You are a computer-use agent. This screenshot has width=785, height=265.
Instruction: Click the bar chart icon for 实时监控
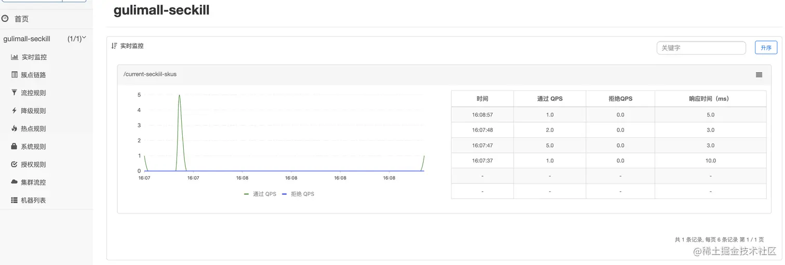[x=15, y=57]
